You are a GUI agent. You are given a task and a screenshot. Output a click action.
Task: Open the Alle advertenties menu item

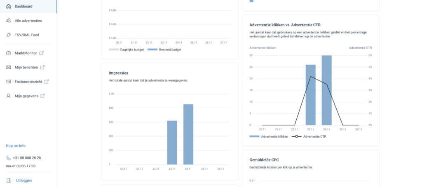pyautogui.click(x=28, y=21)
